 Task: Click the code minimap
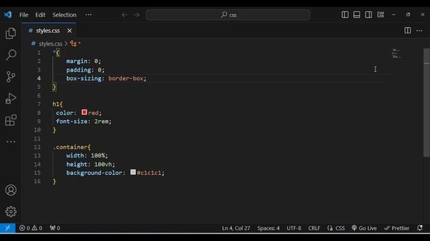397,54
